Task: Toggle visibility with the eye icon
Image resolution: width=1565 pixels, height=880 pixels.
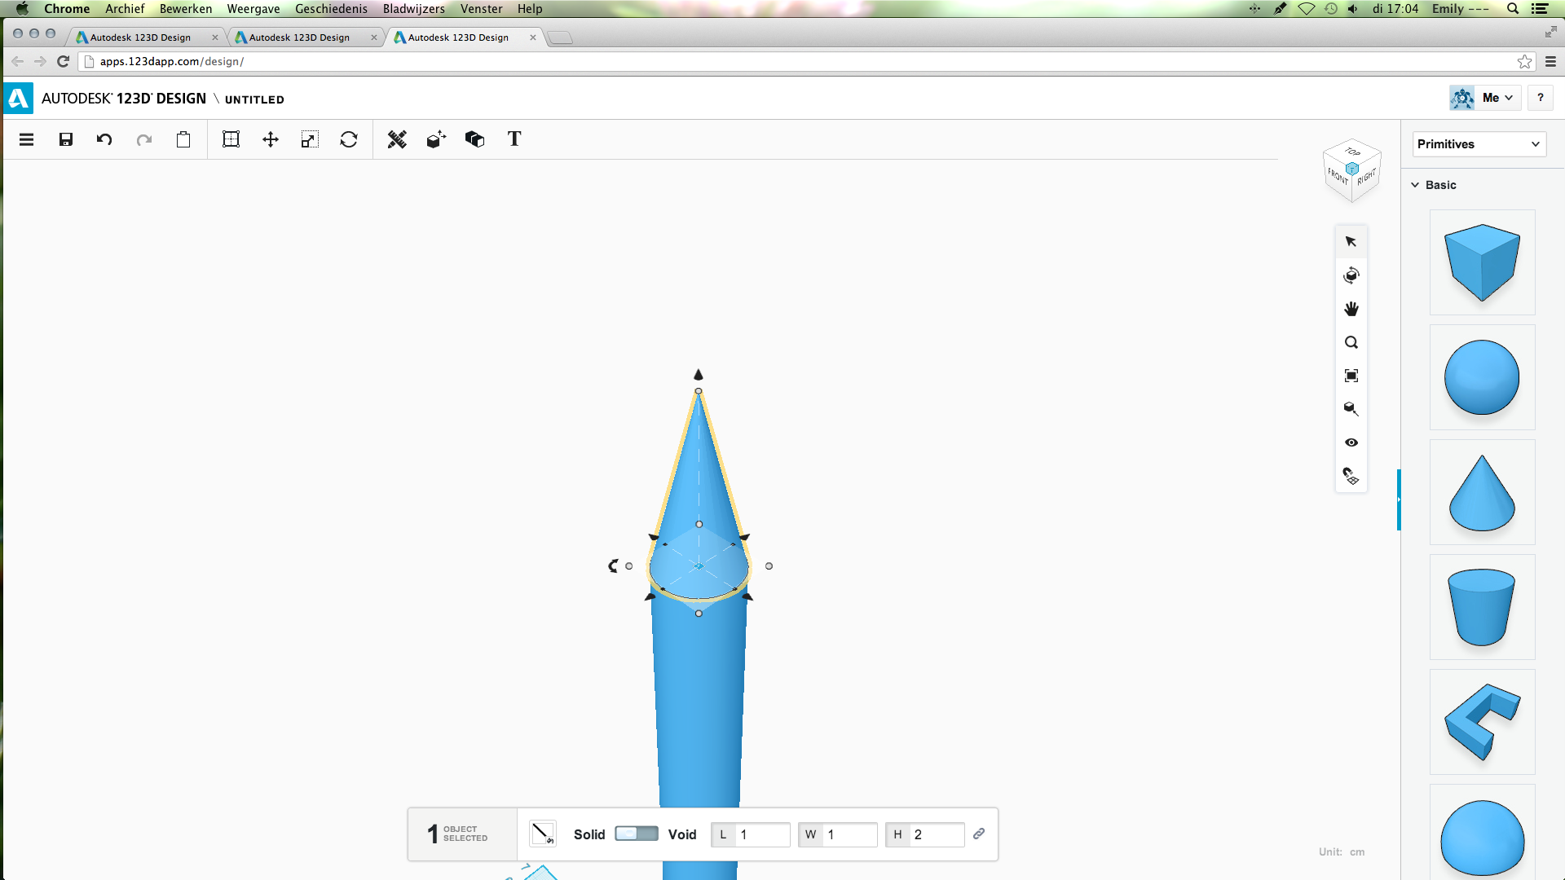Action: pyautogui.click(x=1351, y=442)
